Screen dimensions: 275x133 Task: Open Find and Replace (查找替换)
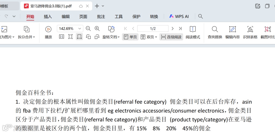[215, 33]
